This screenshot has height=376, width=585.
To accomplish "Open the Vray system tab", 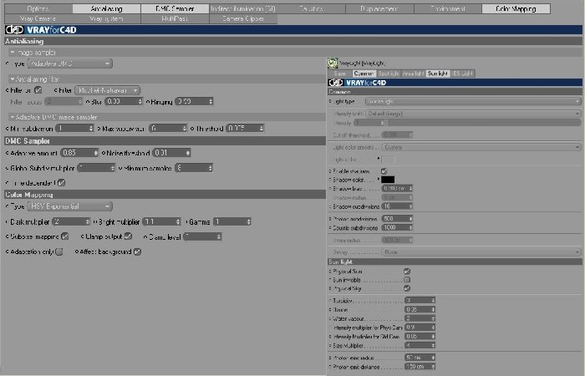I will (107, 18).
